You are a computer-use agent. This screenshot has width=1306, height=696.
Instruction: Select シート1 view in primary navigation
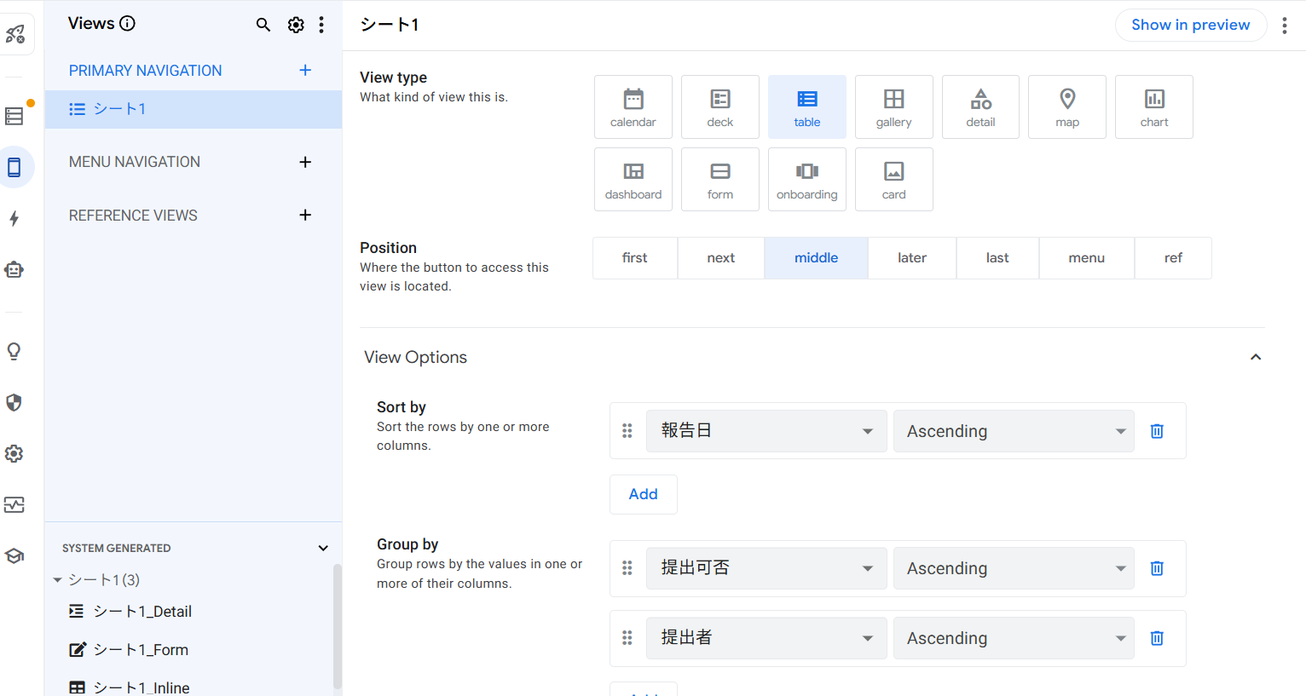point(119,109)
